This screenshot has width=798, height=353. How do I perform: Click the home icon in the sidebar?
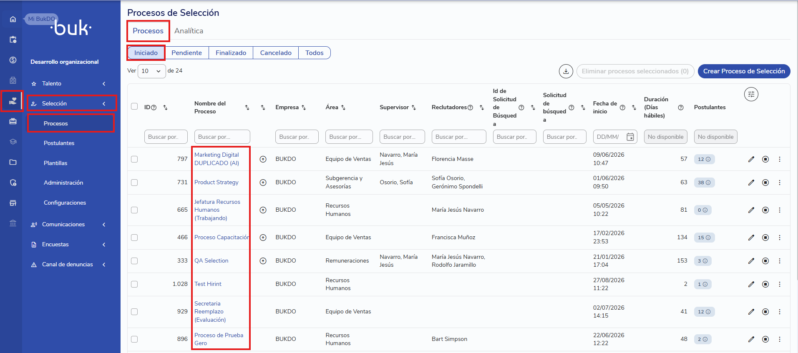coord(13,19)
